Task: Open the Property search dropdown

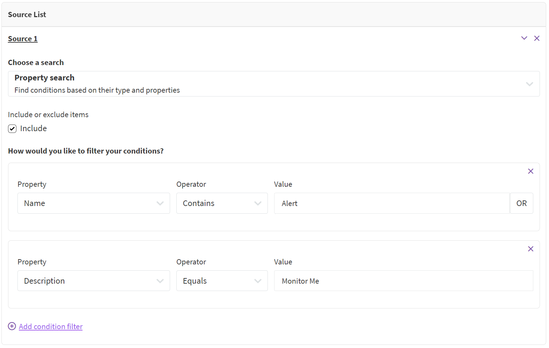Action: coord(273,84)
